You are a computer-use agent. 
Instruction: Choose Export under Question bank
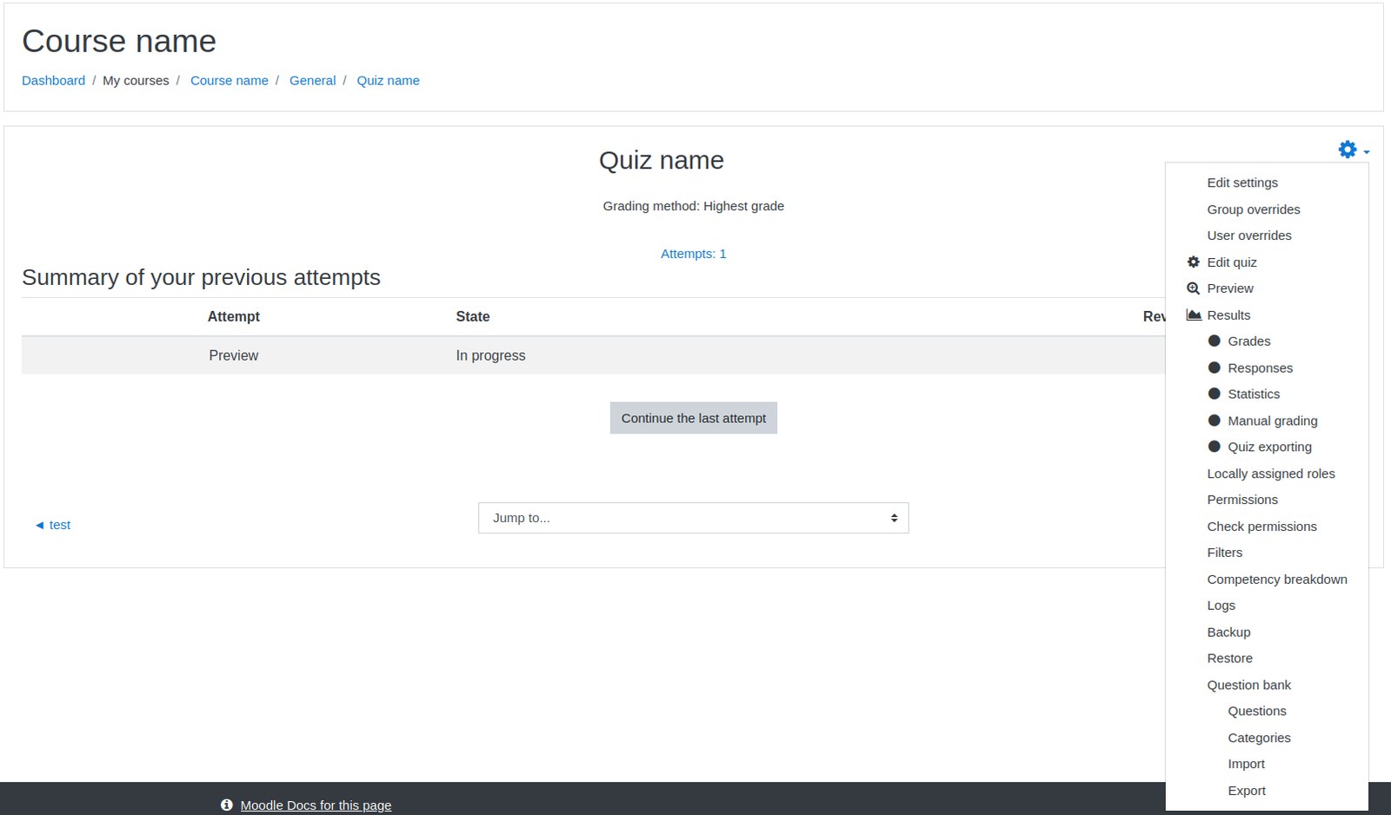click(x=1247, y=791)
